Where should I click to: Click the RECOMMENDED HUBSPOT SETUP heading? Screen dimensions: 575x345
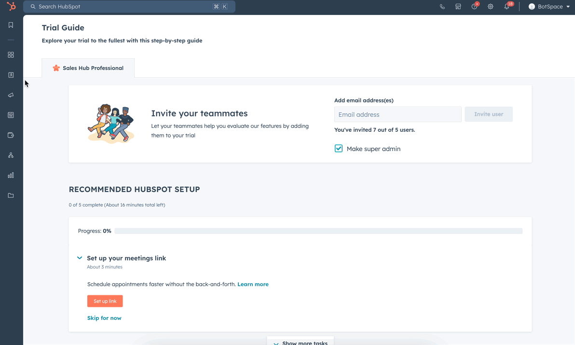click(134, 189)
